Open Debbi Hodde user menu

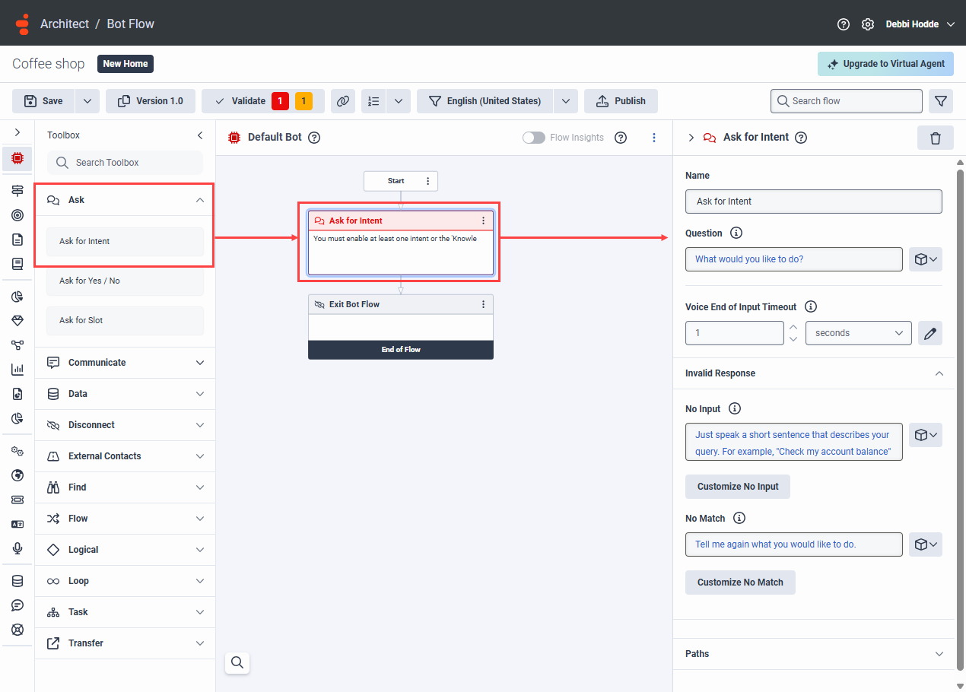920,24
